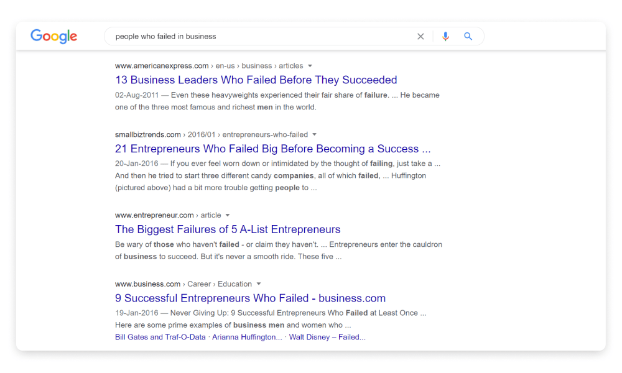Click the magnifying glass search icon

point(468,37)
